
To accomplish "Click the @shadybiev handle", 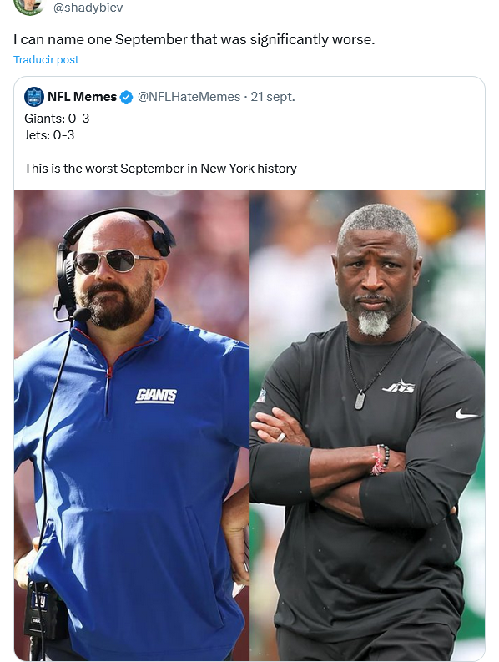I will tap(88, 8).
